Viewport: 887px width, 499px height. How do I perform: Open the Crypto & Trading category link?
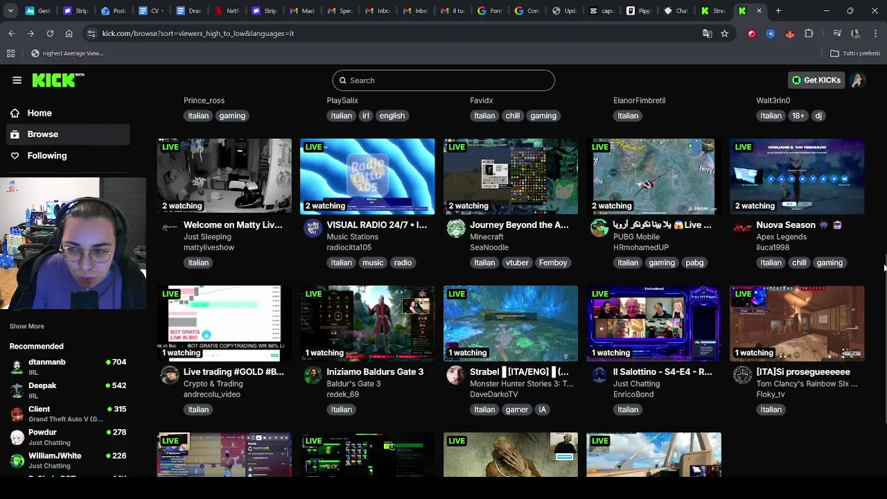click(213, 384)
